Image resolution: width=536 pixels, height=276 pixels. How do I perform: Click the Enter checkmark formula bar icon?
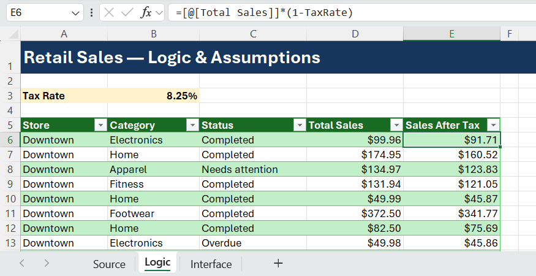click(127, 13)
